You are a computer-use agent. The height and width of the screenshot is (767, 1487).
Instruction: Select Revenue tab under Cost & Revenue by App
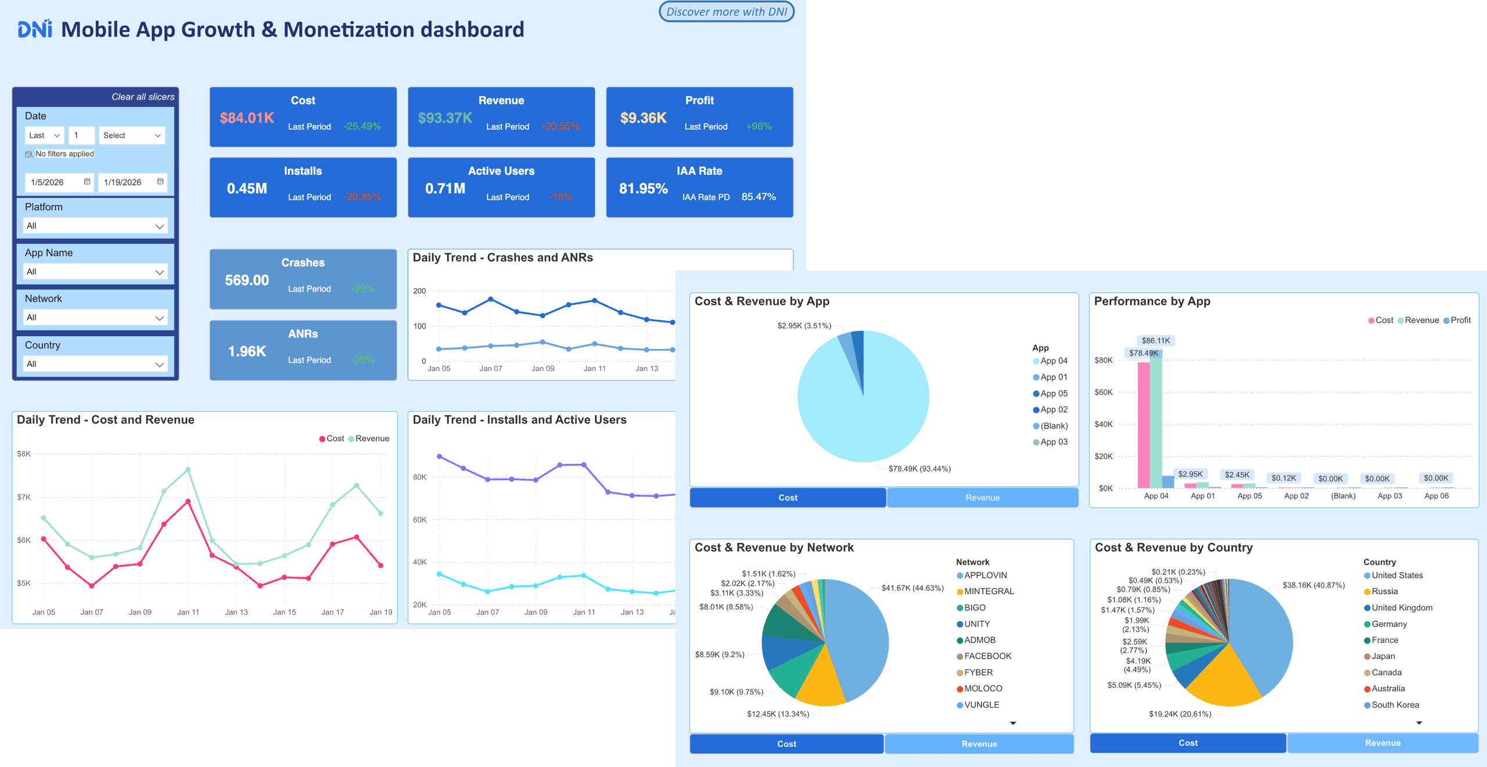click(983, 498)
